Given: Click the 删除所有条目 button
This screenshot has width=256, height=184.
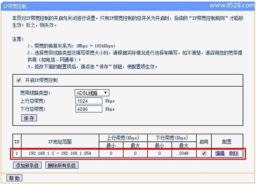Looking at the screenshot, I should click(62, 166).
